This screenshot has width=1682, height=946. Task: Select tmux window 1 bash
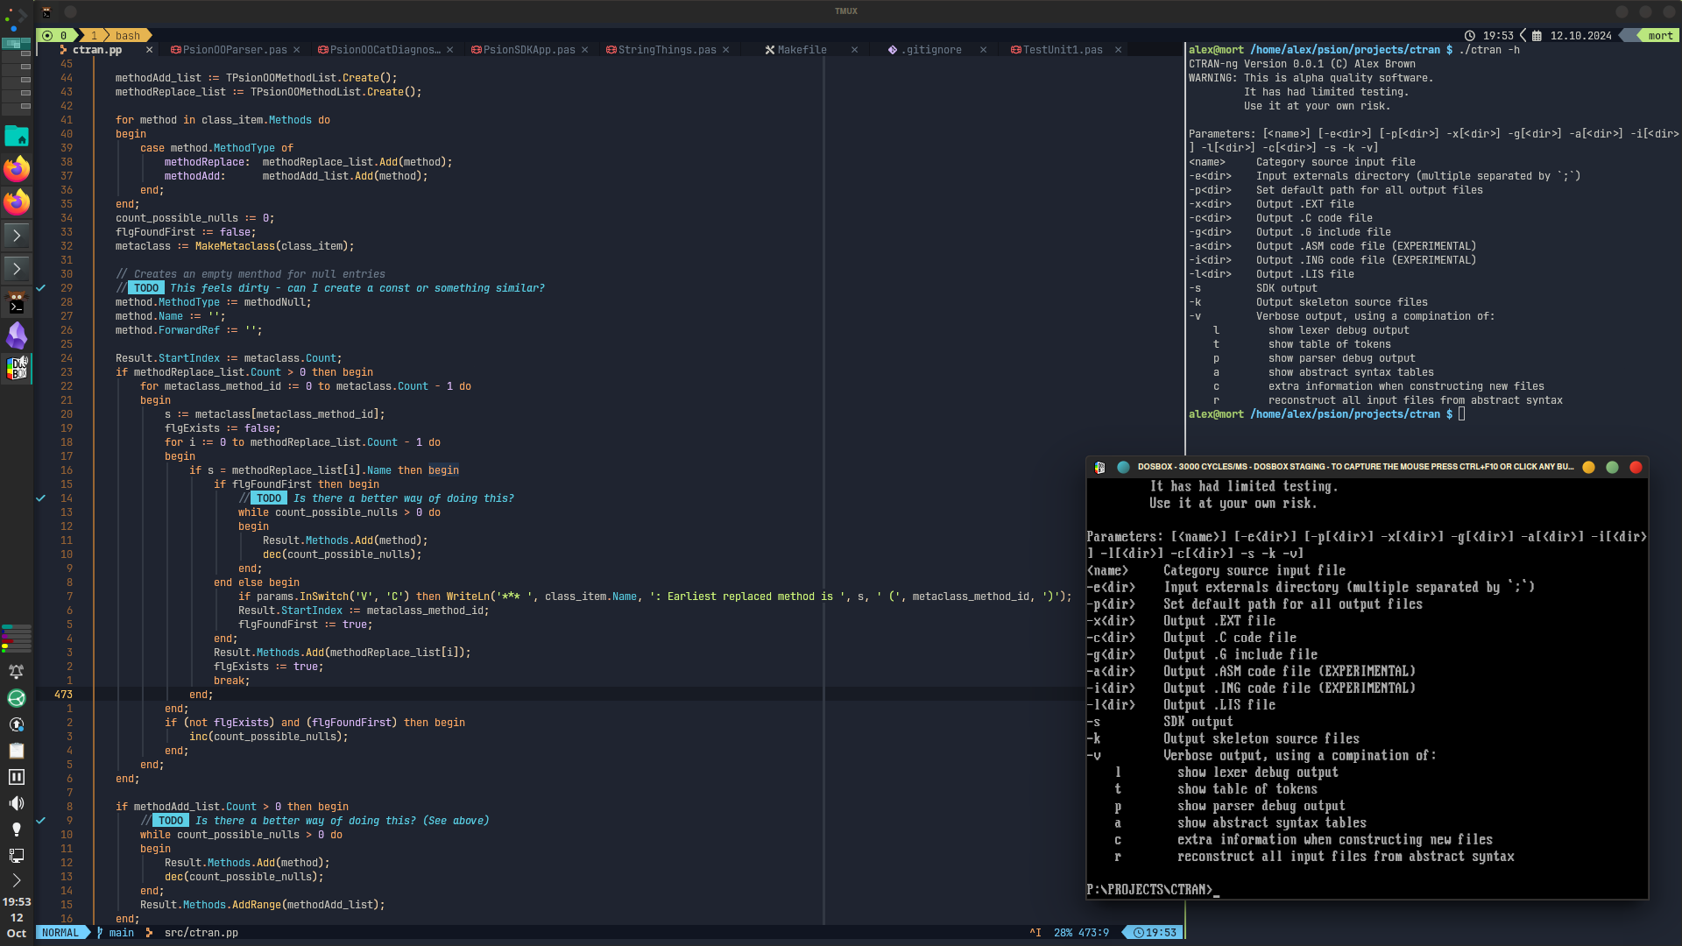coord(117,36)
